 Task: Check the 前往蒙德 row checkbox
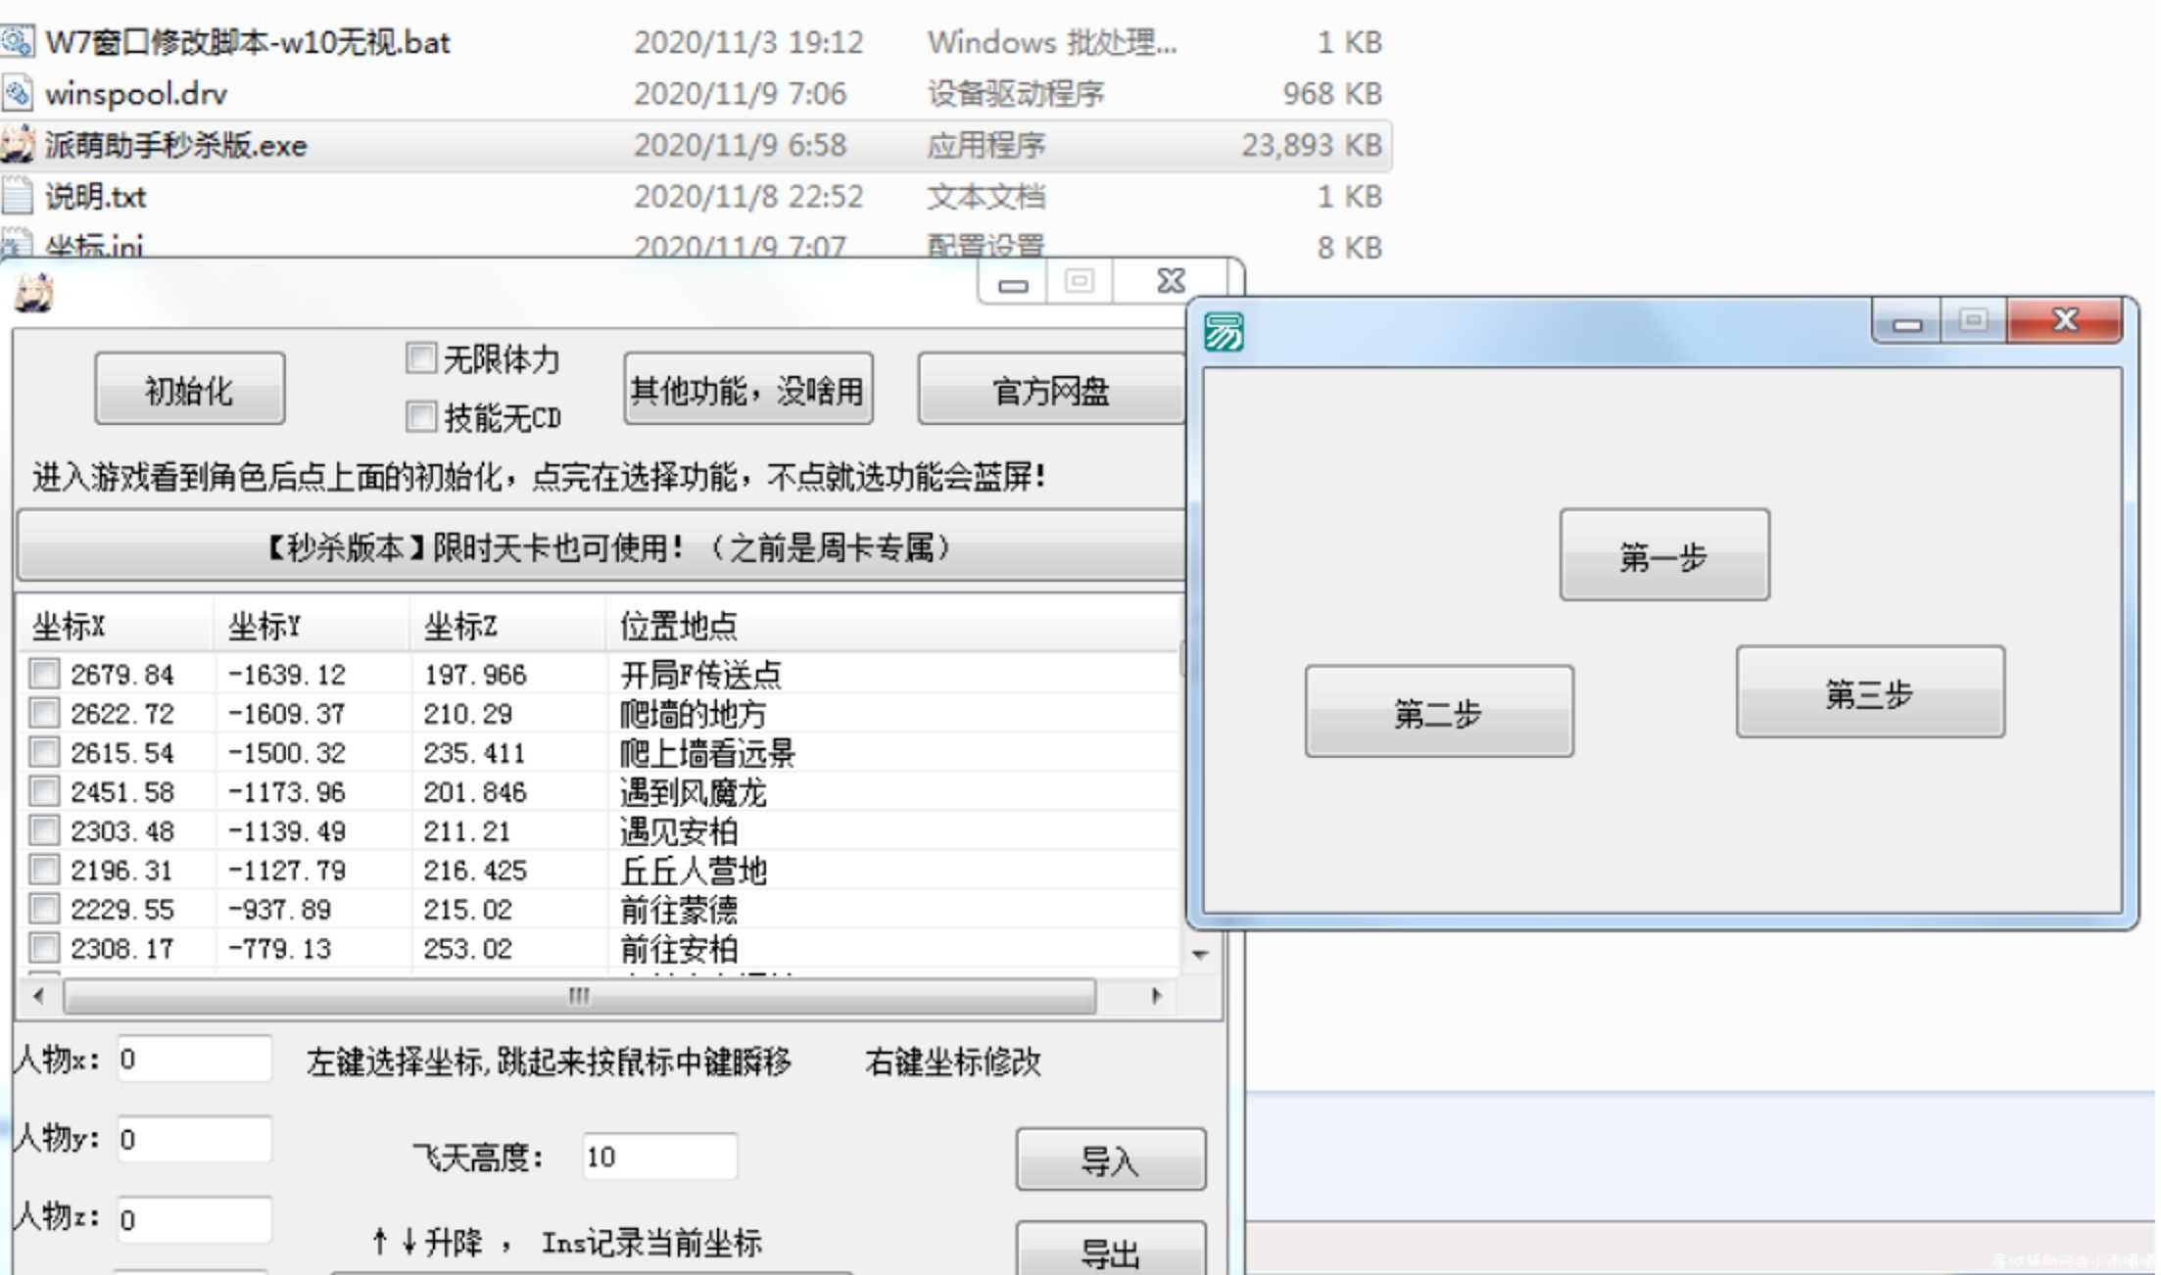click(x=44, y=909)
